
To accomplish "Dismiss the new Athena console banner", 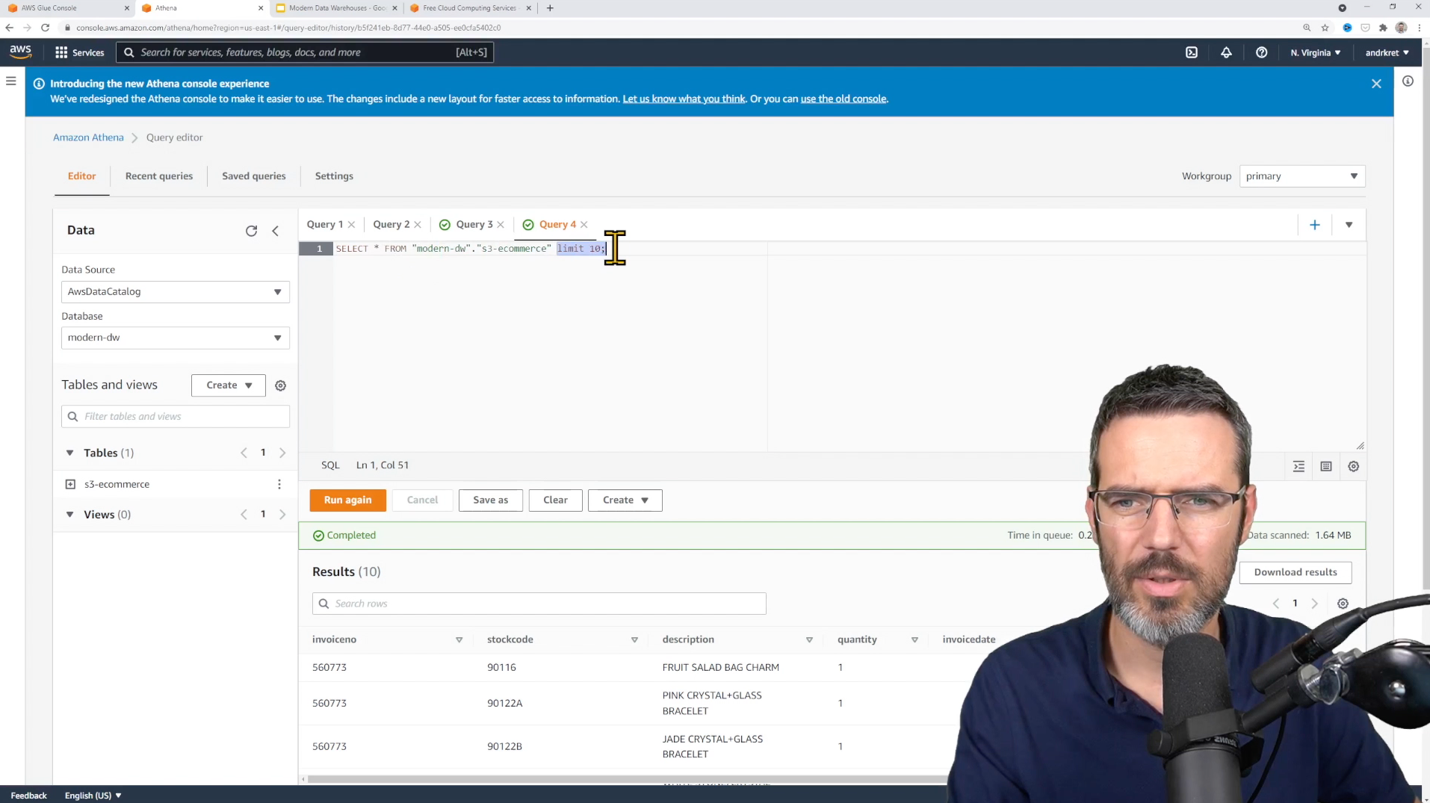I will coord(1376,84).
